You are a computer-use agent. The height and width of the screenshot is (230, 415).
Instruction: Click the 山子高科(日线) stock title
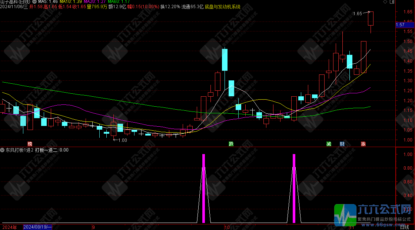(x=16, y=2)
